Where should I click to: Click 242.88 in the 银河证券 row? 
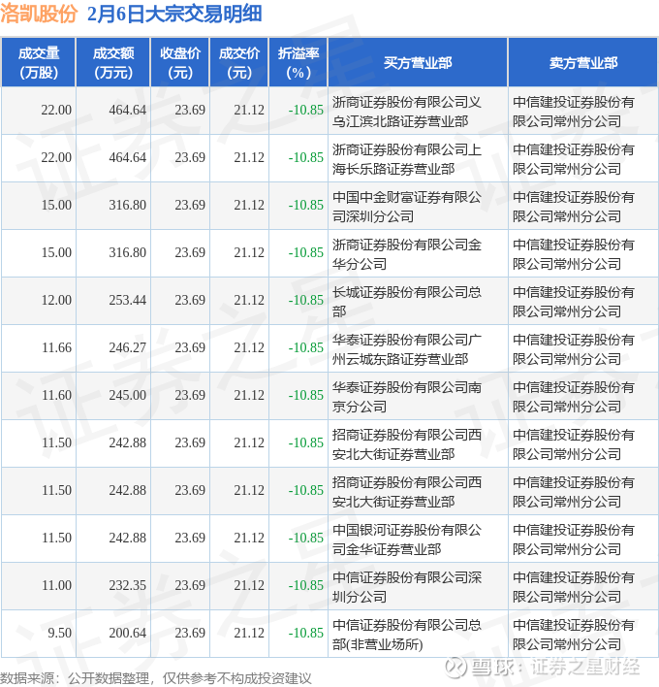127,538
